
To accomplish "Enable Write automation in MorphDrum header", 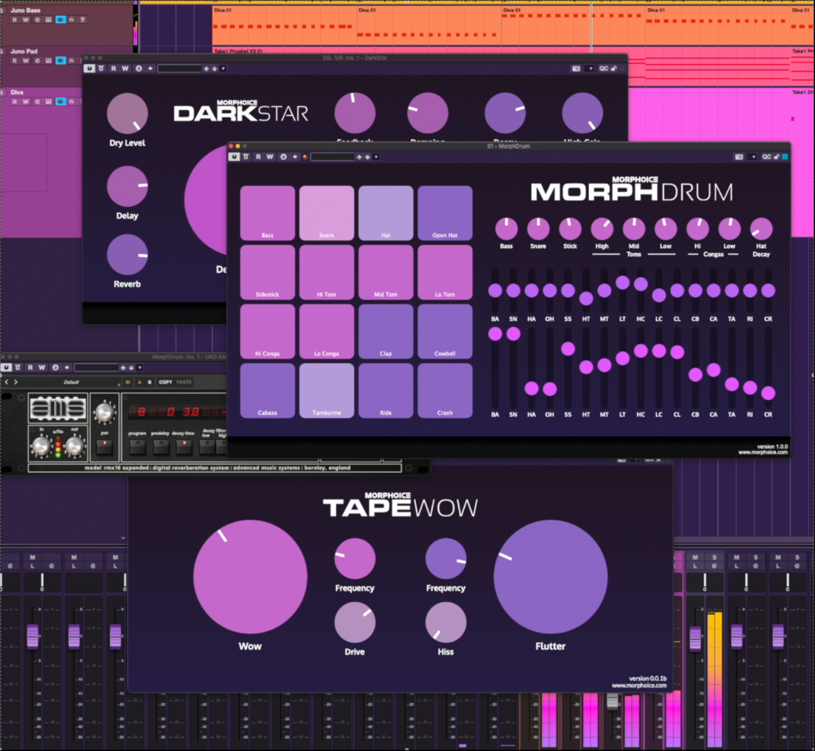I will [x=270, y=157].
